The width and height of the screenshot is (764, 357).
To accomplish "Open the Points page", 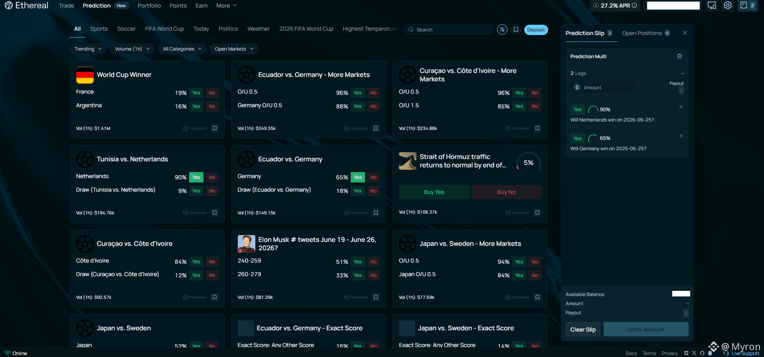I will 178,6.
